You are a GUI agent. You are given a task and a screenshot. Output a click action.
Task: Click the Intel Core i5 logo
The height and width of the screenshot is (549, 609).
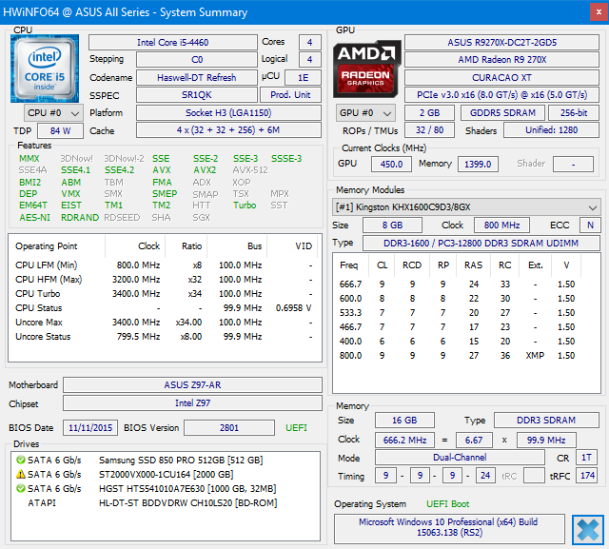pyautogui.click(x=45, y=69)
